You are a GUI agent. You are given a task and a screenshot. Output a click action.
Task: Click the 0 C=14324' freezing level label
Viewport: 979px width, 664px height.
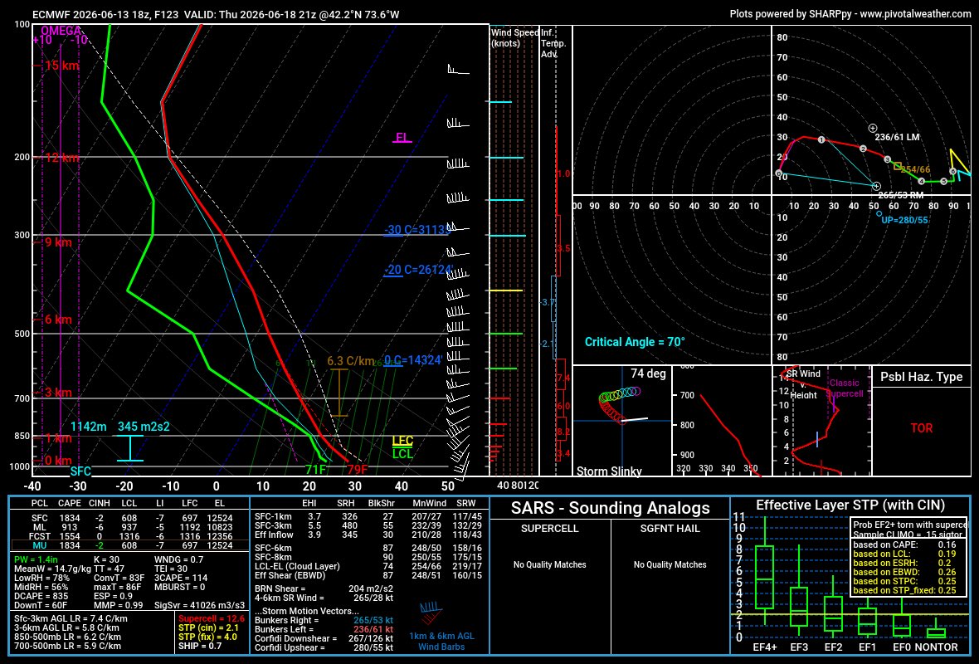pyautogui.click(x=412, y=360)
